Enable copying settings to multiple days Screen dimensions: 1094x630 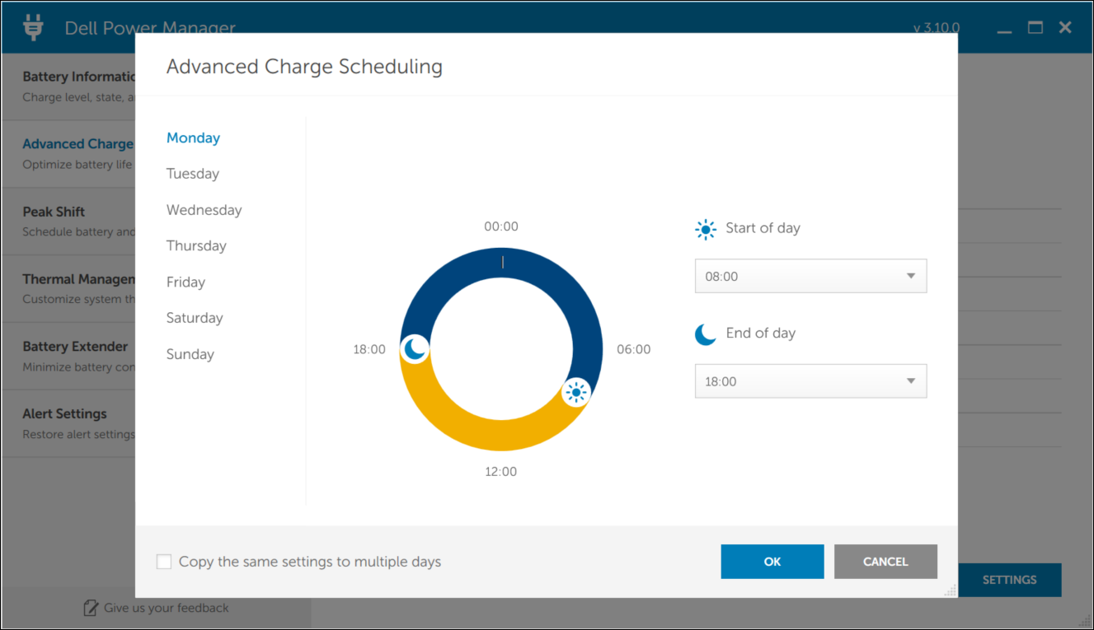tap(163, 561)
